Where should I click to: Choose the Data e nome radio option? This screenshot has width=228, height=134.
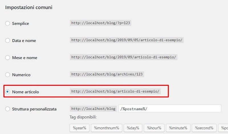coord(8,41)
